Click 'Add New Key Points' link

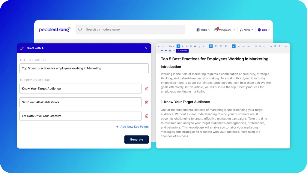point(132,127)
